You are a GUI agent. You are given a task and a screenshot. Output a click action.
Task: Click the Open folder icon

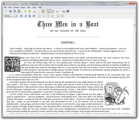point(11,11)
